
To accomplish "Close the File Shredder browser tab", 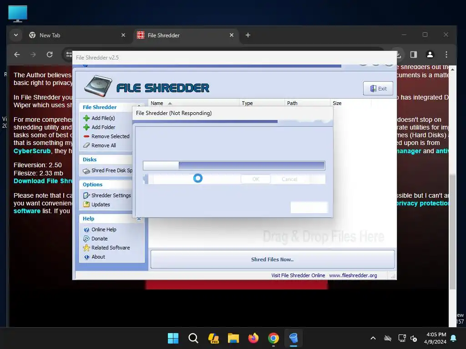I will pos(232,35).
